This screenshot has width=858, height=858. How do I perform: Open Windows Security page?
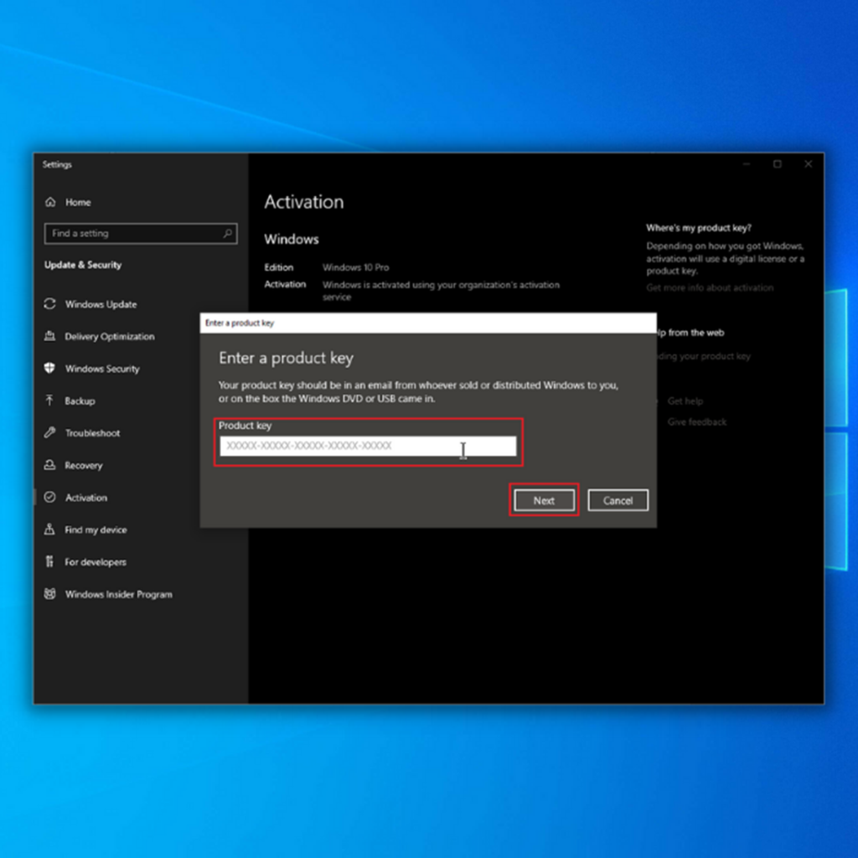click(102, 369)
